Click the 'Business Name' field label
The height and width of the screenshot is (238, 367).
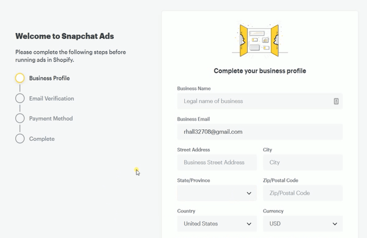[194, 88]
